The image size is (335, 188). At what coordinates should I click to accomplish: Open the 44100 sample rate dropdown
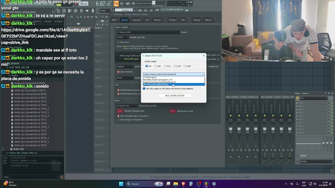point(122,37)
